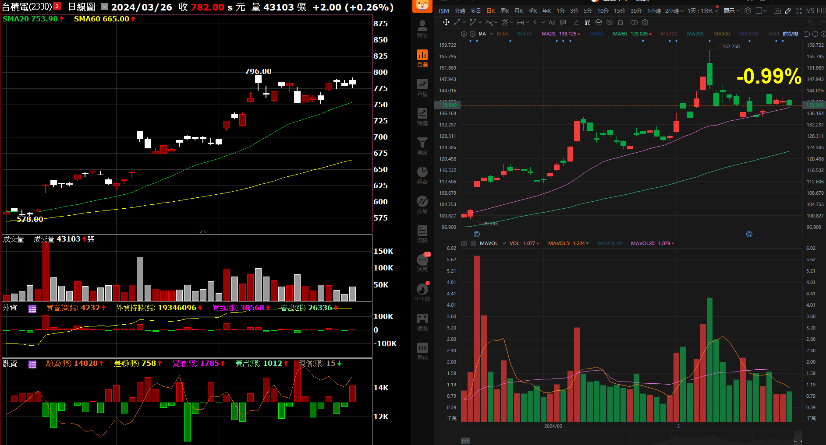Select the angle line tool
Screen dimensions: 826x445
576,22
